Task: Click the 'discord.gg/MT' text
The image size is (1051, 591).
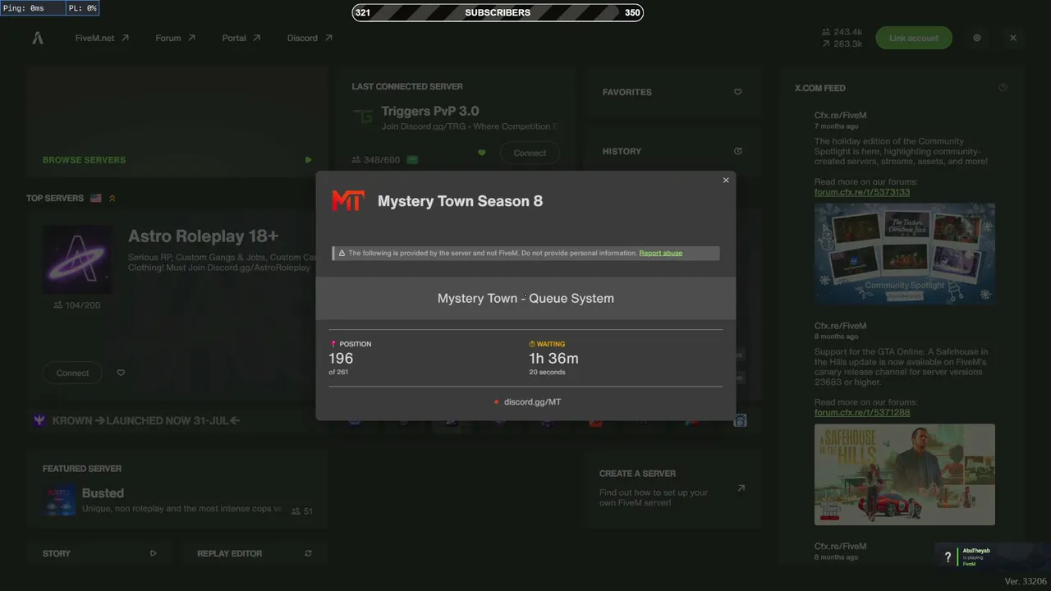Action: 533,402
